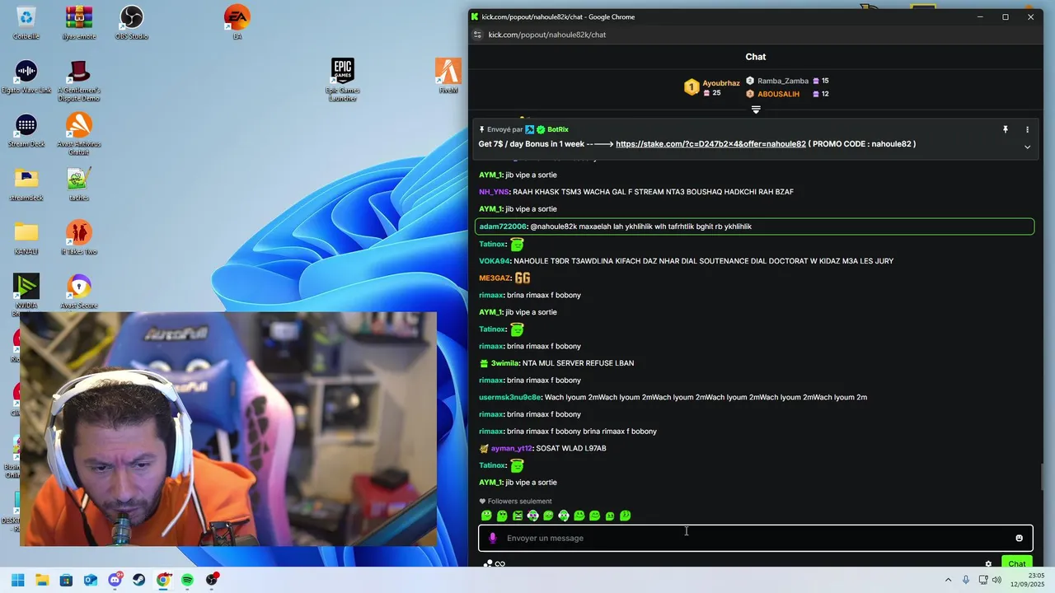
Task: Focus the 'Envoyer un message' input field
Action: pos(756,538)
